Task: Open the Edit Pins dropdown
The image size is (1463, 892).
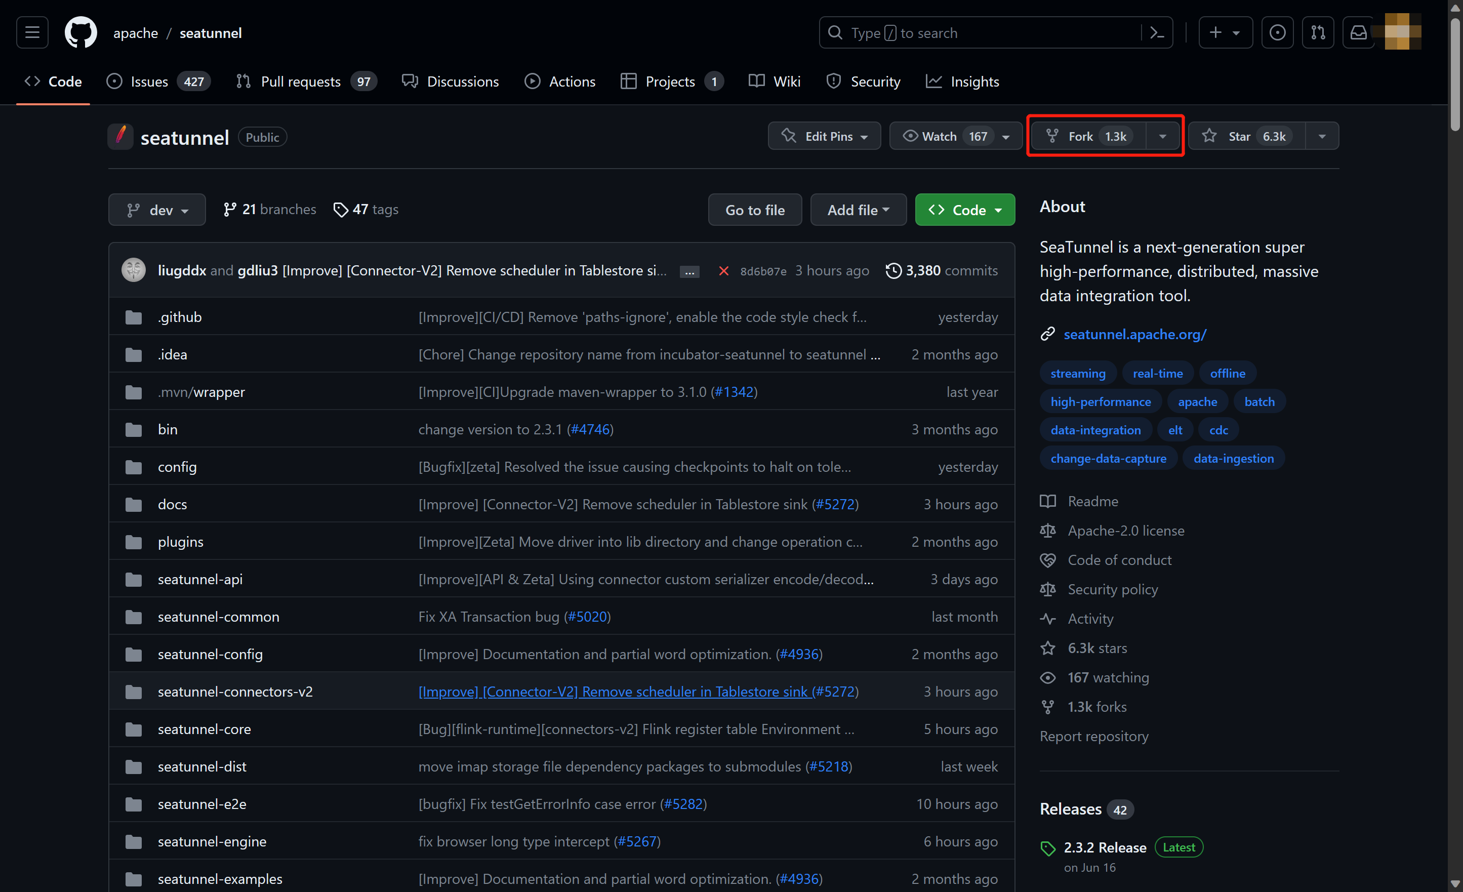Action: click(x=824, y=136)
